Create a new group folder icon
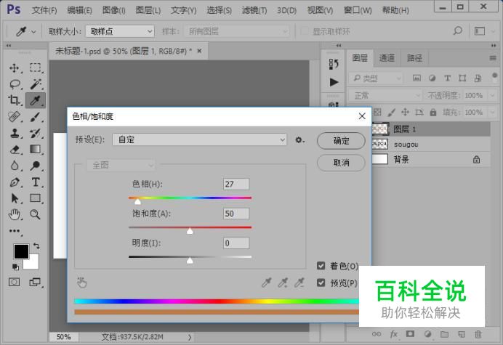This screenshot has height=345, width=503. point(444,334)
